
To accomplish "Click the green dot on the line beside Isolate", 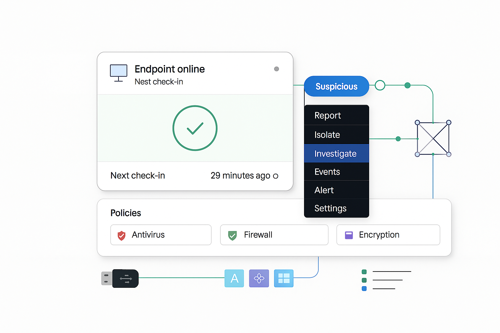I will pyautogui.click(x=398, y=139).
